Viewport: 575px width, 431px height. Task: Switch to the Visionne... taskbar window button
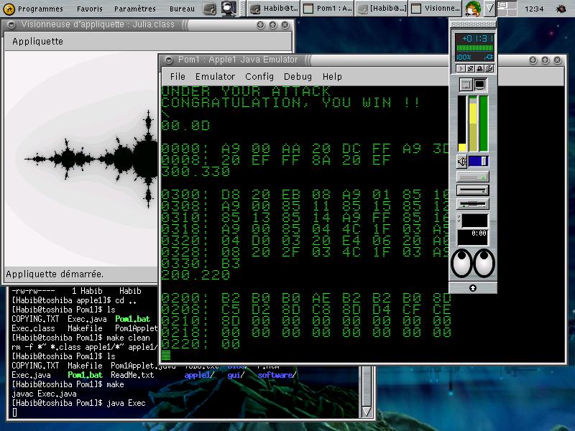435,9
